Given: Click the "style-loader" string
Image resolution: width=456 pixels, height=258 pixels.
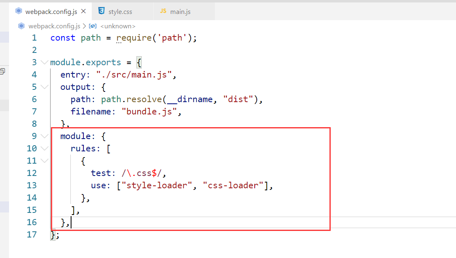Looking at the screenshot, I should pyautogui.click(x=157, y=185).
